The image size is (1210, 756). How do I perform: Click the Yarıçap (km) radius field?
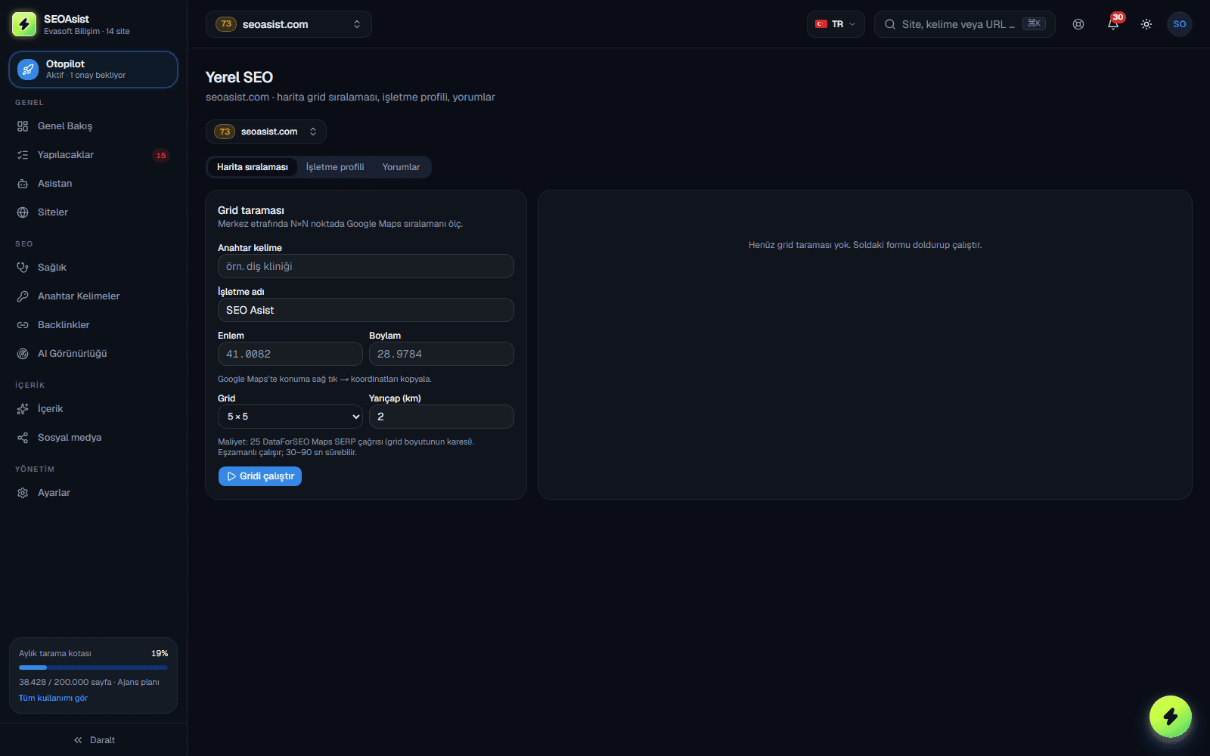click(442, 417)
